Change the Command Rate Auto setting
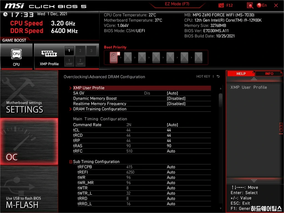 click(172, 125)
